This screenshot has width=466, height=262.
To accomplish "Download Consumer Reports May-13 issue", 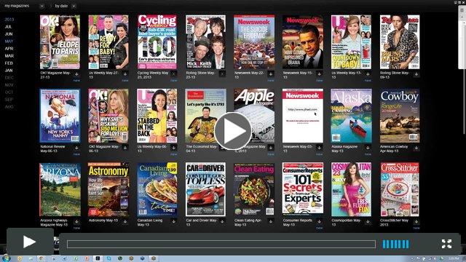I will [x=320, y=221].
